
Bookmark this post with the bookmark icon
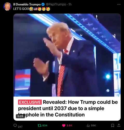(x=113, y=125)
